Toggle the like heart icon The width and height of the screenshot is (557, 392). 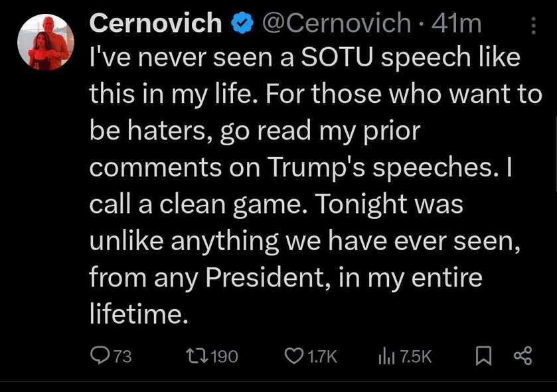coord(293,356)
